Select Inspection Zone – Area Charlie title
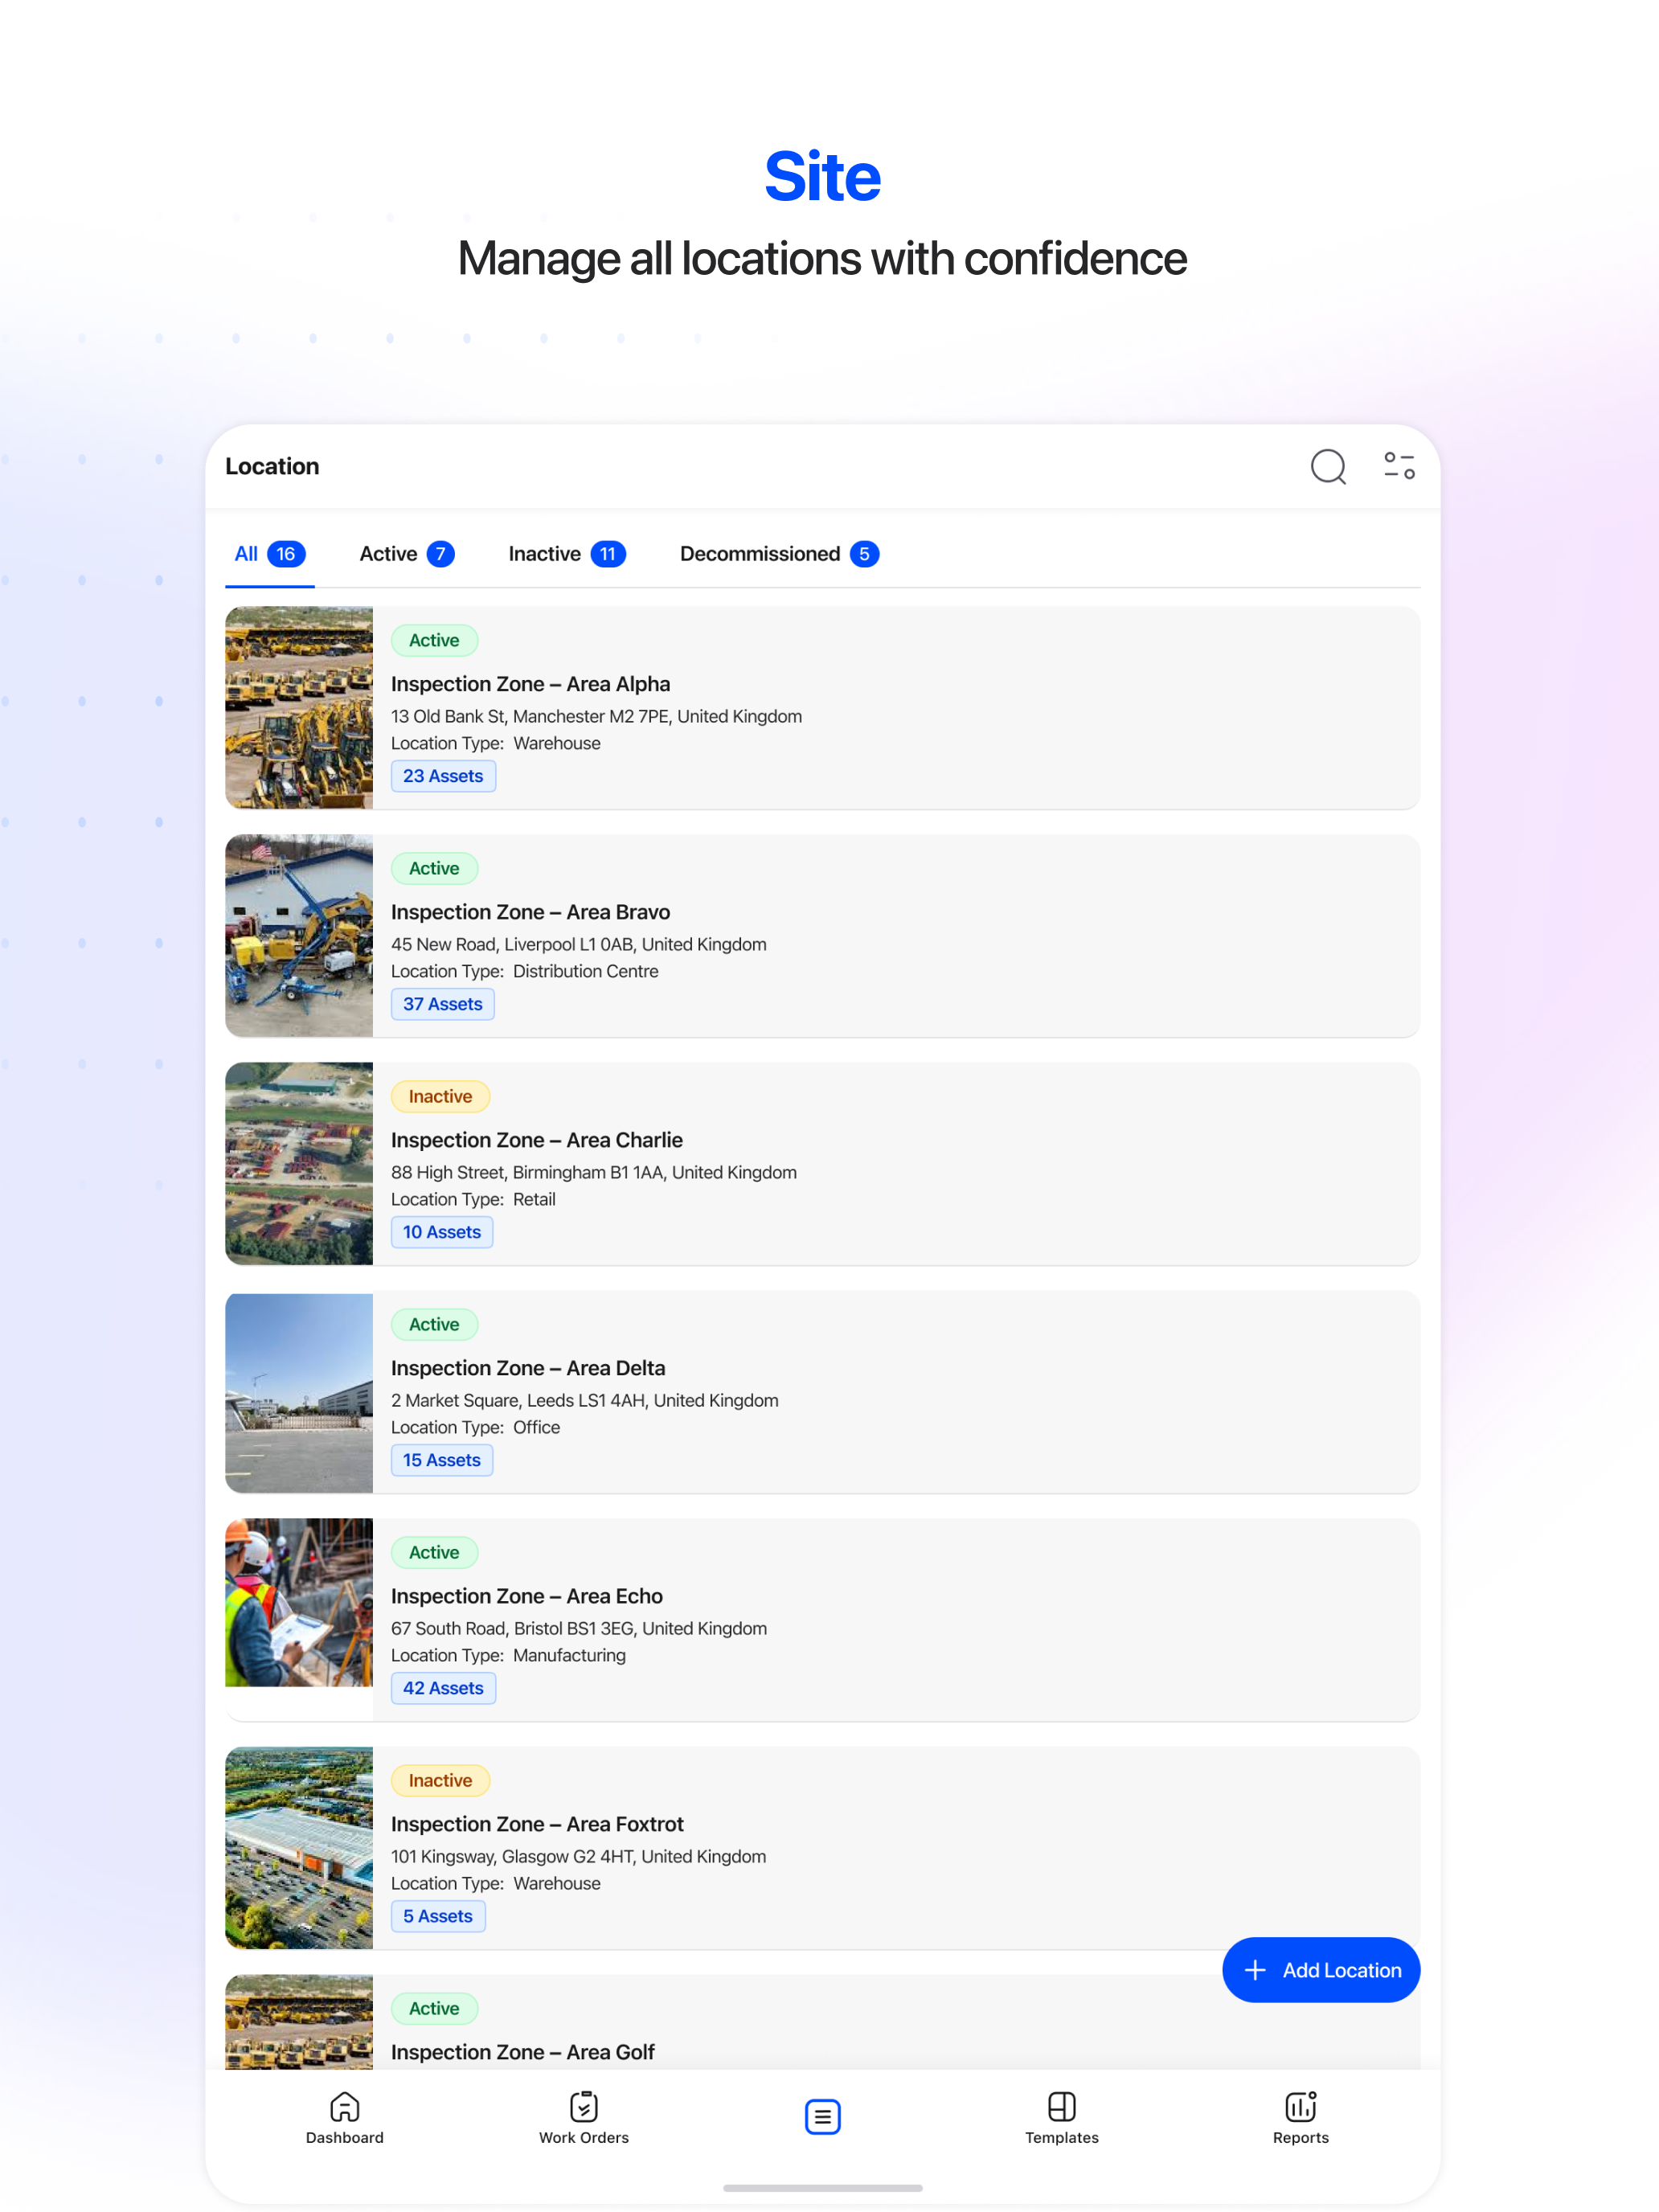1659x2212 pixels. (536, 1140)
